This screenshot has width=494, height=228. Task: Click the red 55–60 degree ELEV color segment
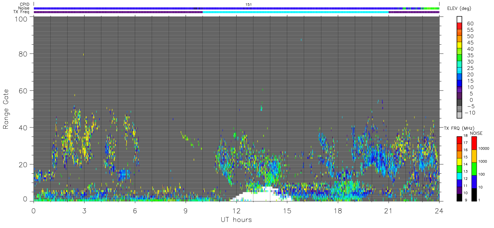pos(459,26)
